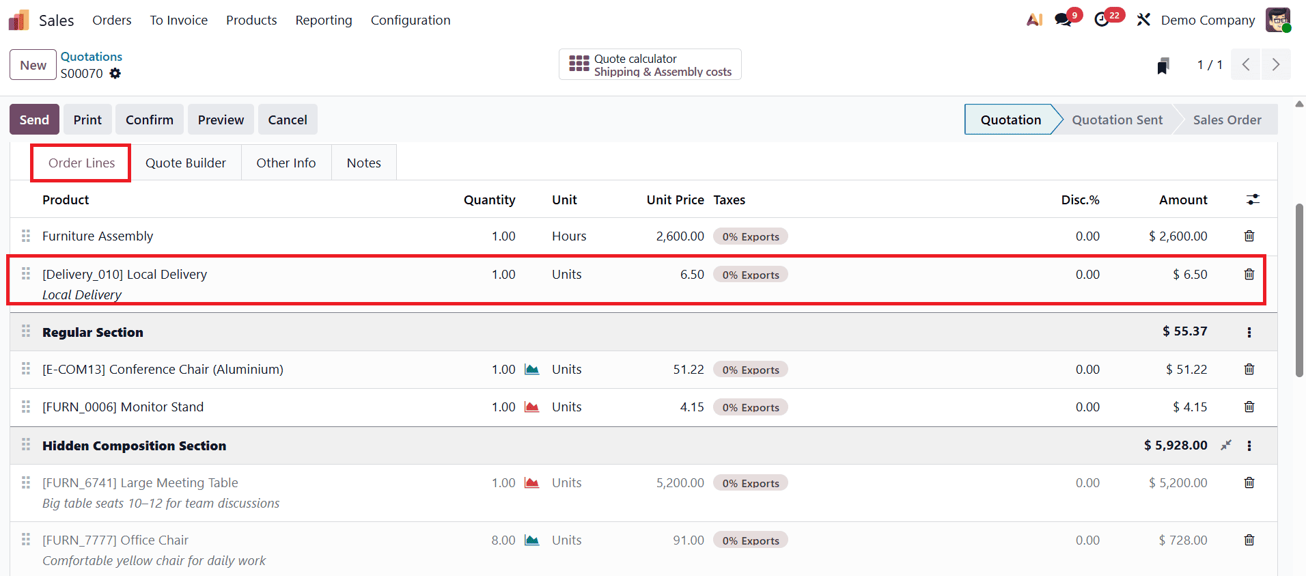
Task: Delete the Conference Chair line
Action: tap(1249, 369)
